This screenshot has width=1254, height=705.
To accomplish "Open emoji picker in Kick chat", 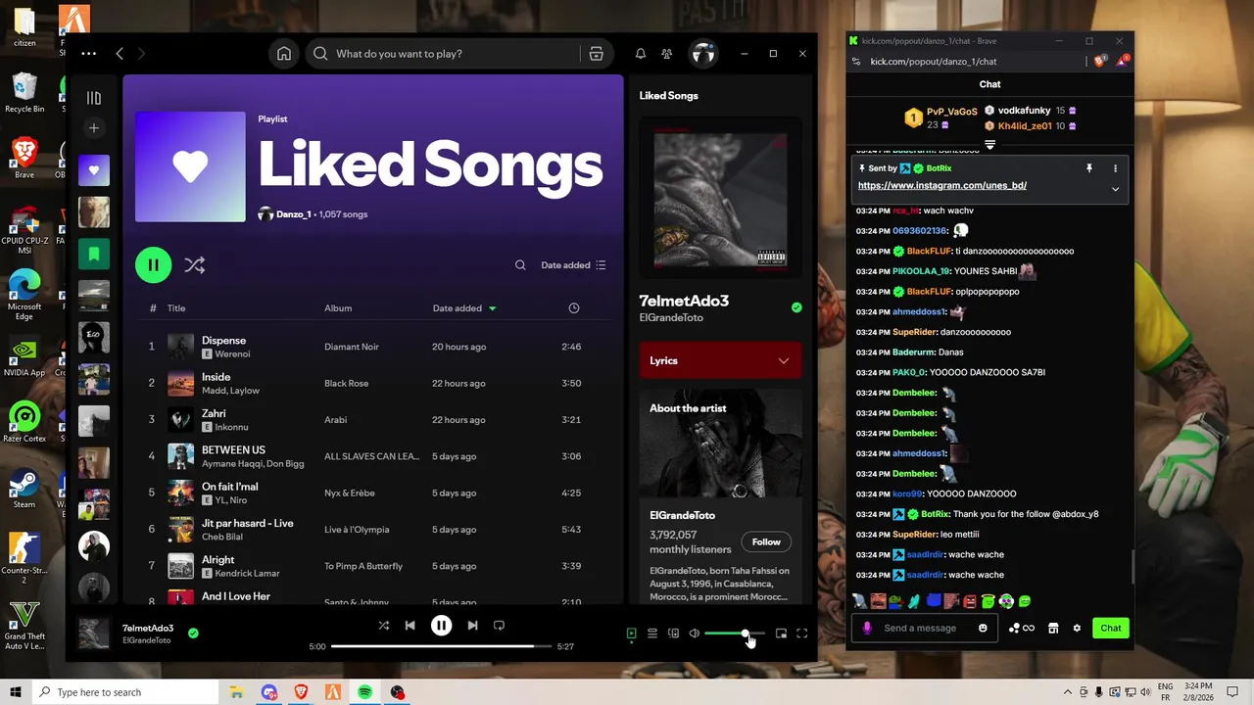I will click(x=983, y=628).
